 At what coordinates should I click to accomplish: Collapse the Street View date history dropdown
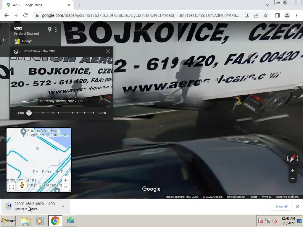pyautogui.click(x=17, y=51)
